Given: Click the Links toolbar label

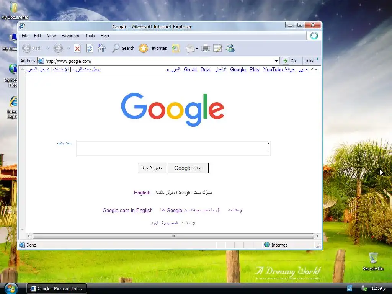Looking at the screenshot, I should [x=309, y=61].
